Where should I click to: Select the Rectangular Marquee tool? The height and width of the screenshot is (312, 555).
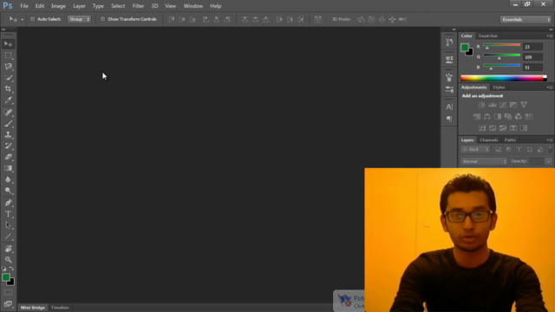(8, 55)
